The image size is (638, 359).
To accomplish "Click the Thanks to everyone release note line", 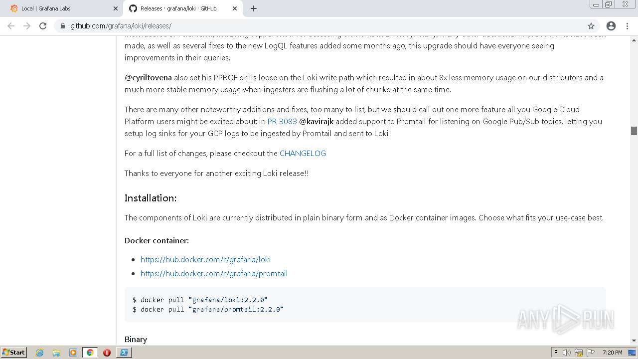I will pyautogui.click(x=217, y=173).
